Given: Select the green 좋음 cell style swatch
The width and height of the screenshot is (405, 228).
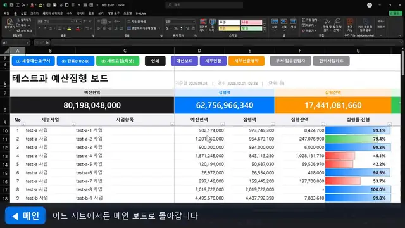Looking at the screenshot, I should (x=251, y=28).
